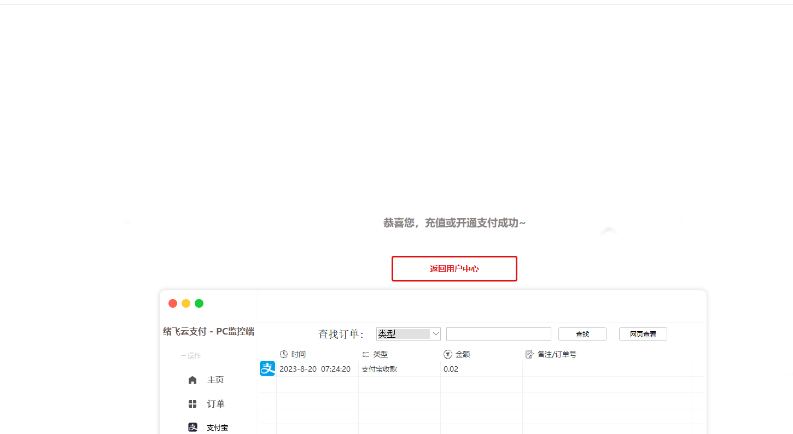Click the 查找 search button
This screenshot has height=434, width=793.
pos(582,334)
